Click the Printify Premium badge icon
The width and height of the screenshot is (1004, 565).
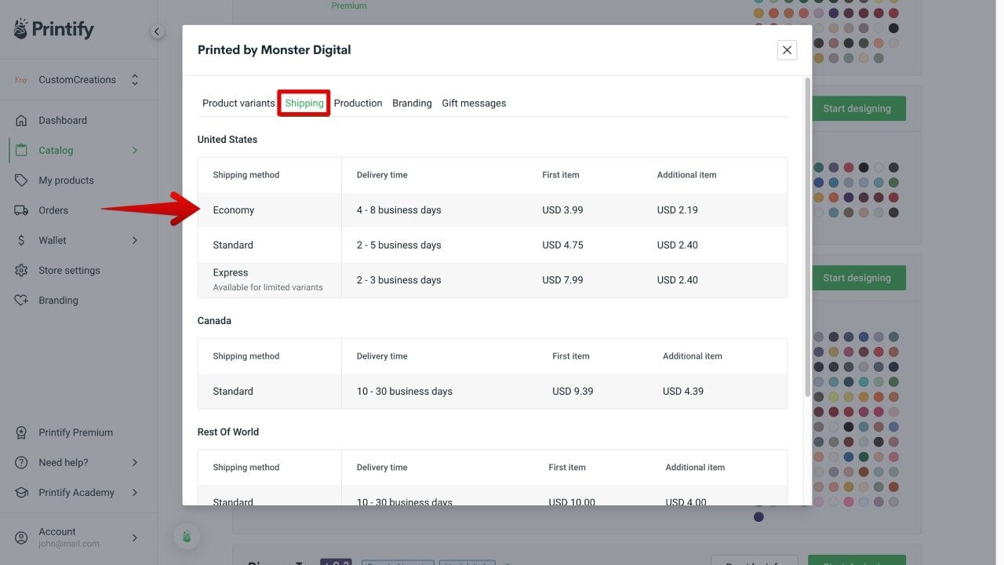pyautogui.click(x=21, y=432)
